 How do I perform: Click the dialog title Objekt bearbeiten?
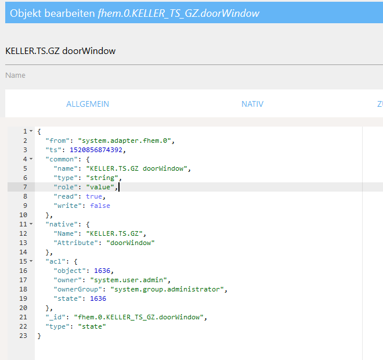[52, 13]
